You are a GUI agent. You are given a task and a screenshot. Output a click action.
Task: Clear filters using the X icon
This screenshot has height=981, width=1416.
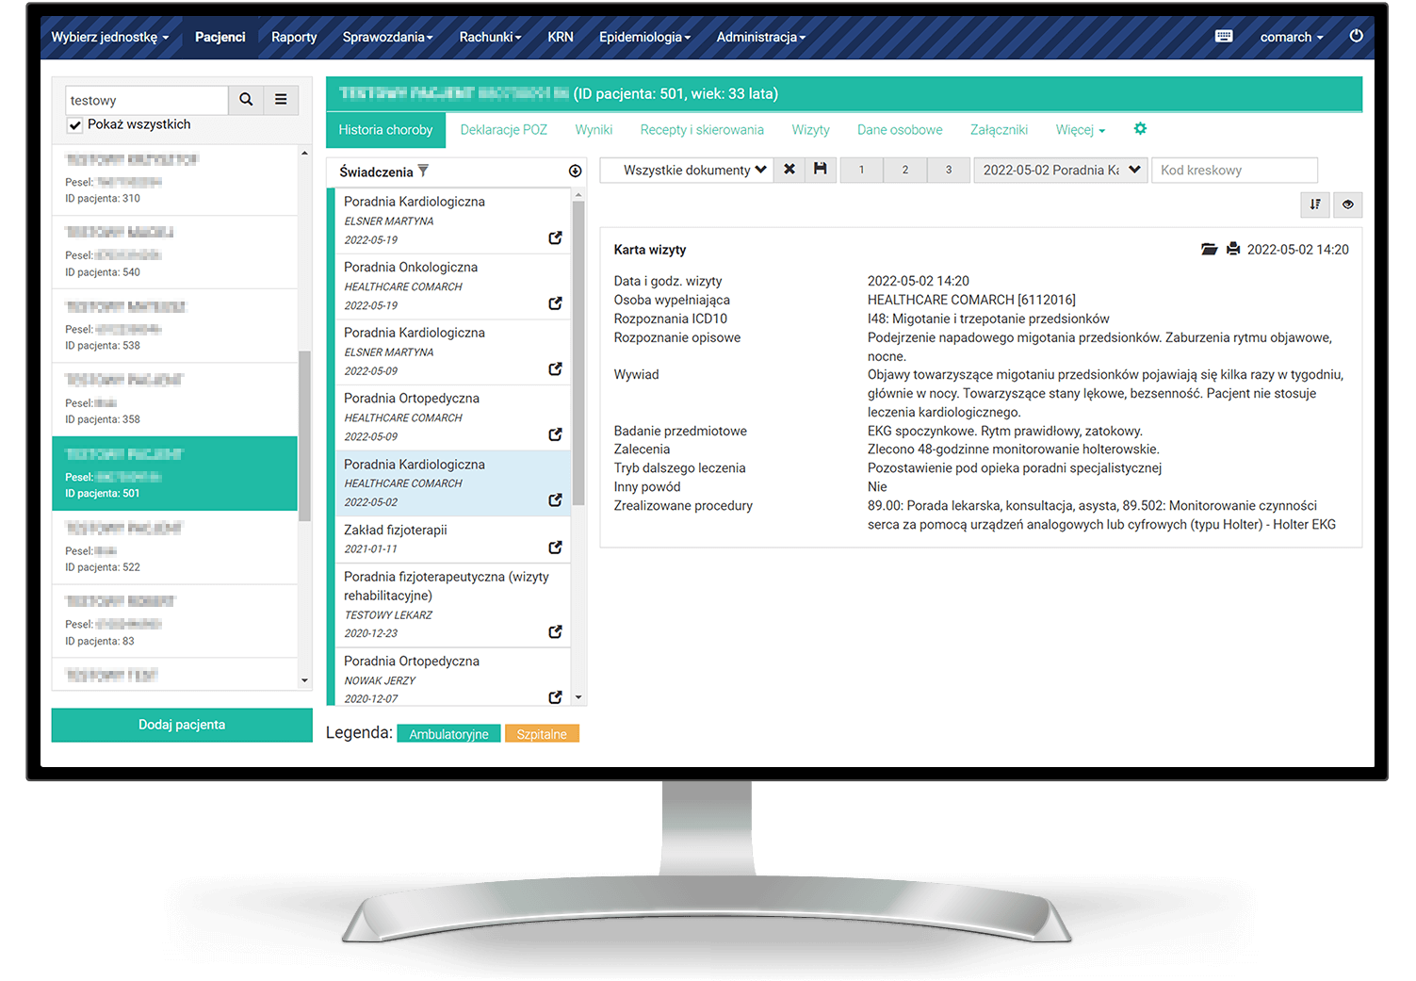click(x=789, y=170)
